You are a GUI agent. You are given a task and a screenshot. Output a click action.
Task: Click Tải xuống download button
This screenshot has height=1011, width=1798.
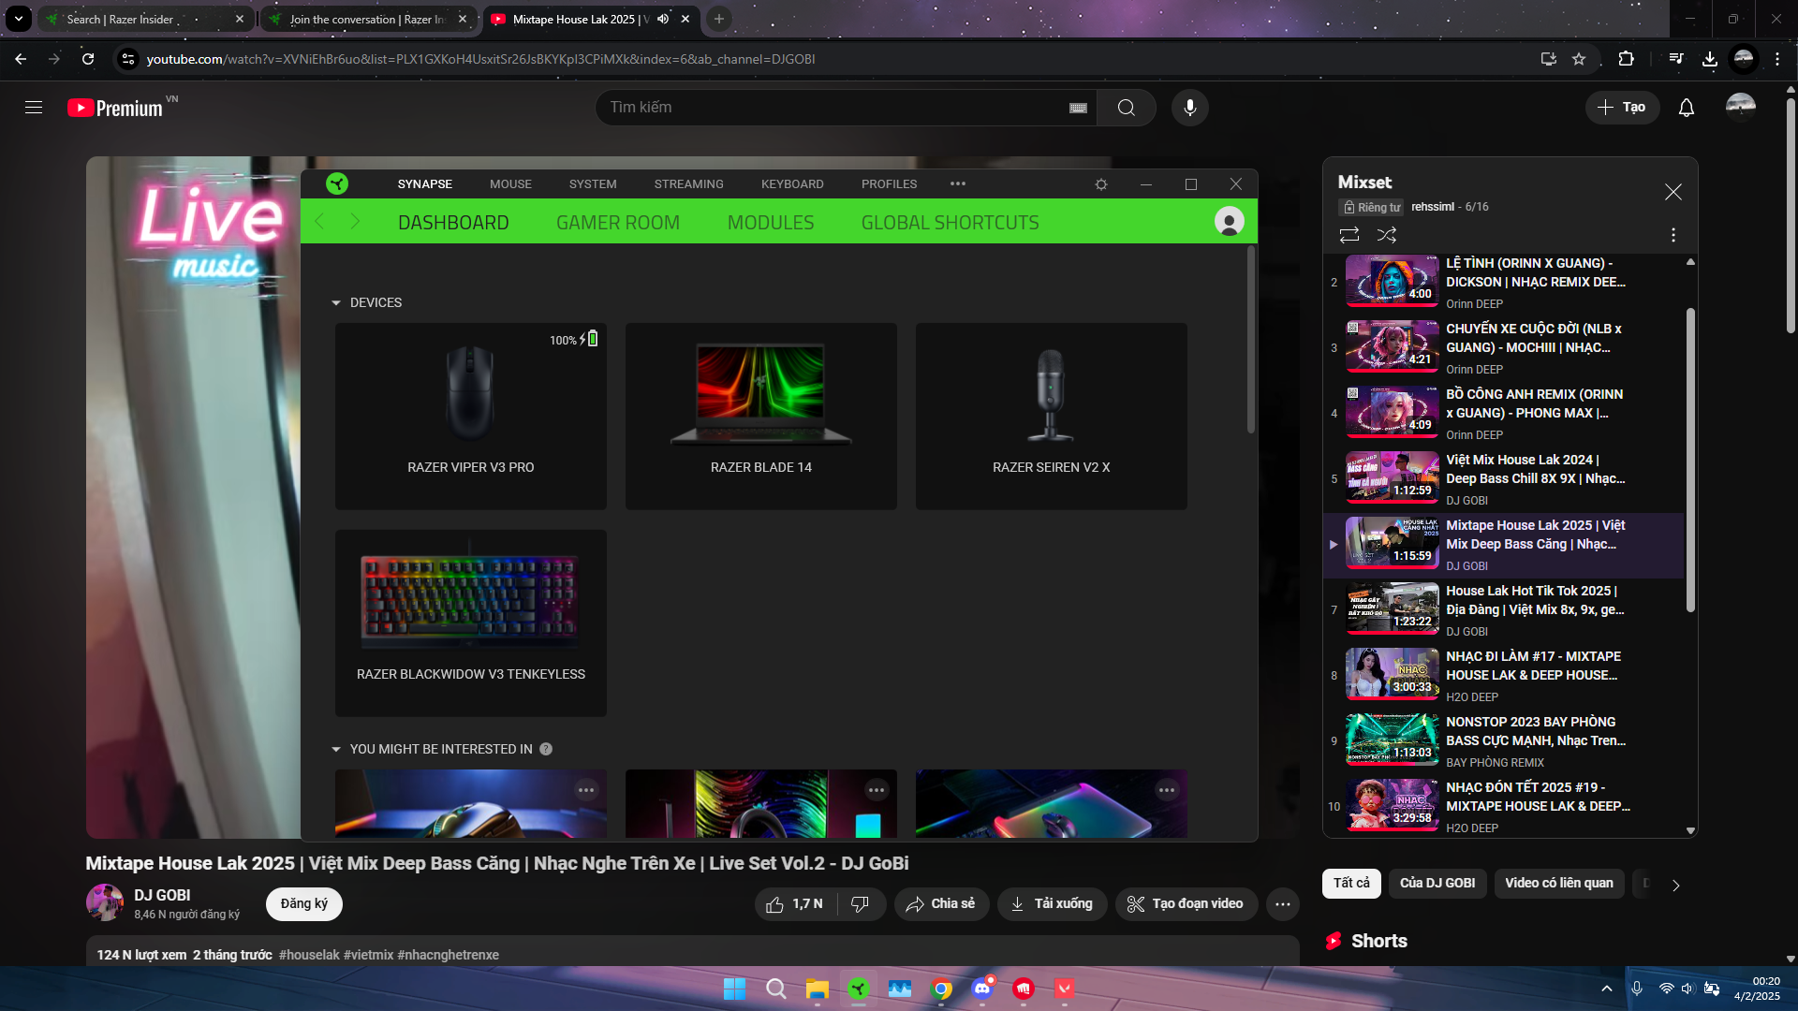point(1053,904)
